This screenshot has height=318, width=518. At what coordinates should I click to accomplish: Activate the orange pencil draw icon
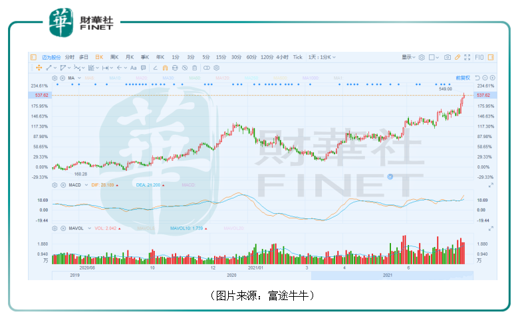coord(457,57)
